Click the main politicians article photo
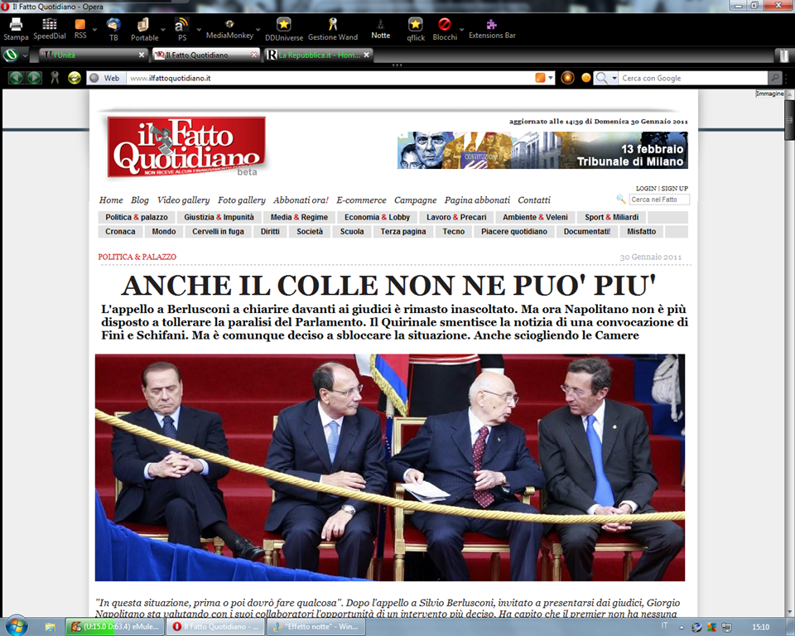Screen dimensions: 795x636 [390, 467]
